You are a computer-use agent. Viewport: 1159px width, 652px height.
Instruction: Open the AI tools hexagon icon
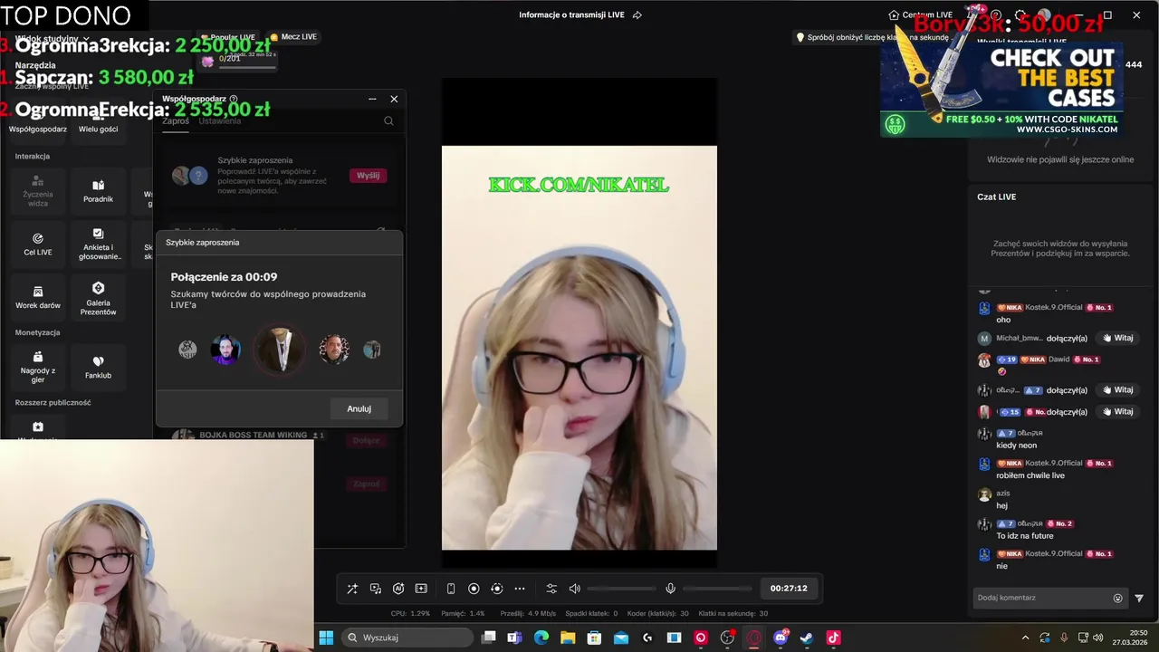click(x=398, y=589)
